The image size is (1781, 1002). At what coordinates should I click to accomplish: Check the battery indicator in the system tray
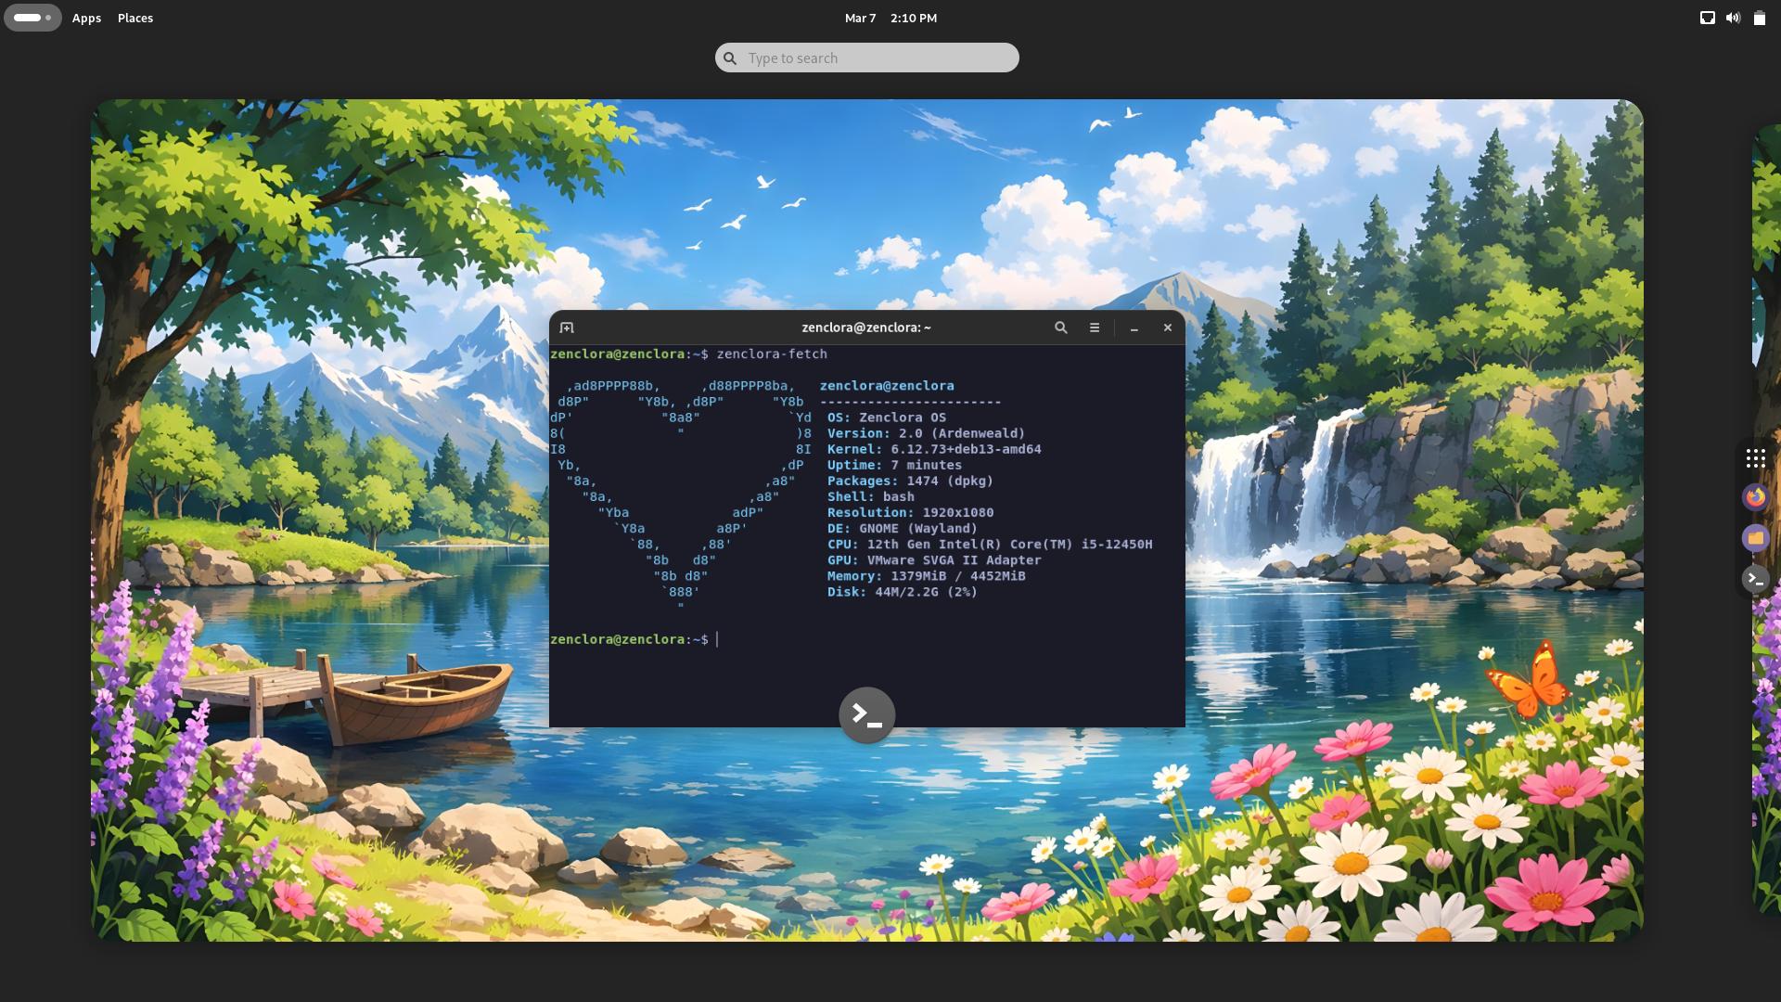coord(1759,17)
